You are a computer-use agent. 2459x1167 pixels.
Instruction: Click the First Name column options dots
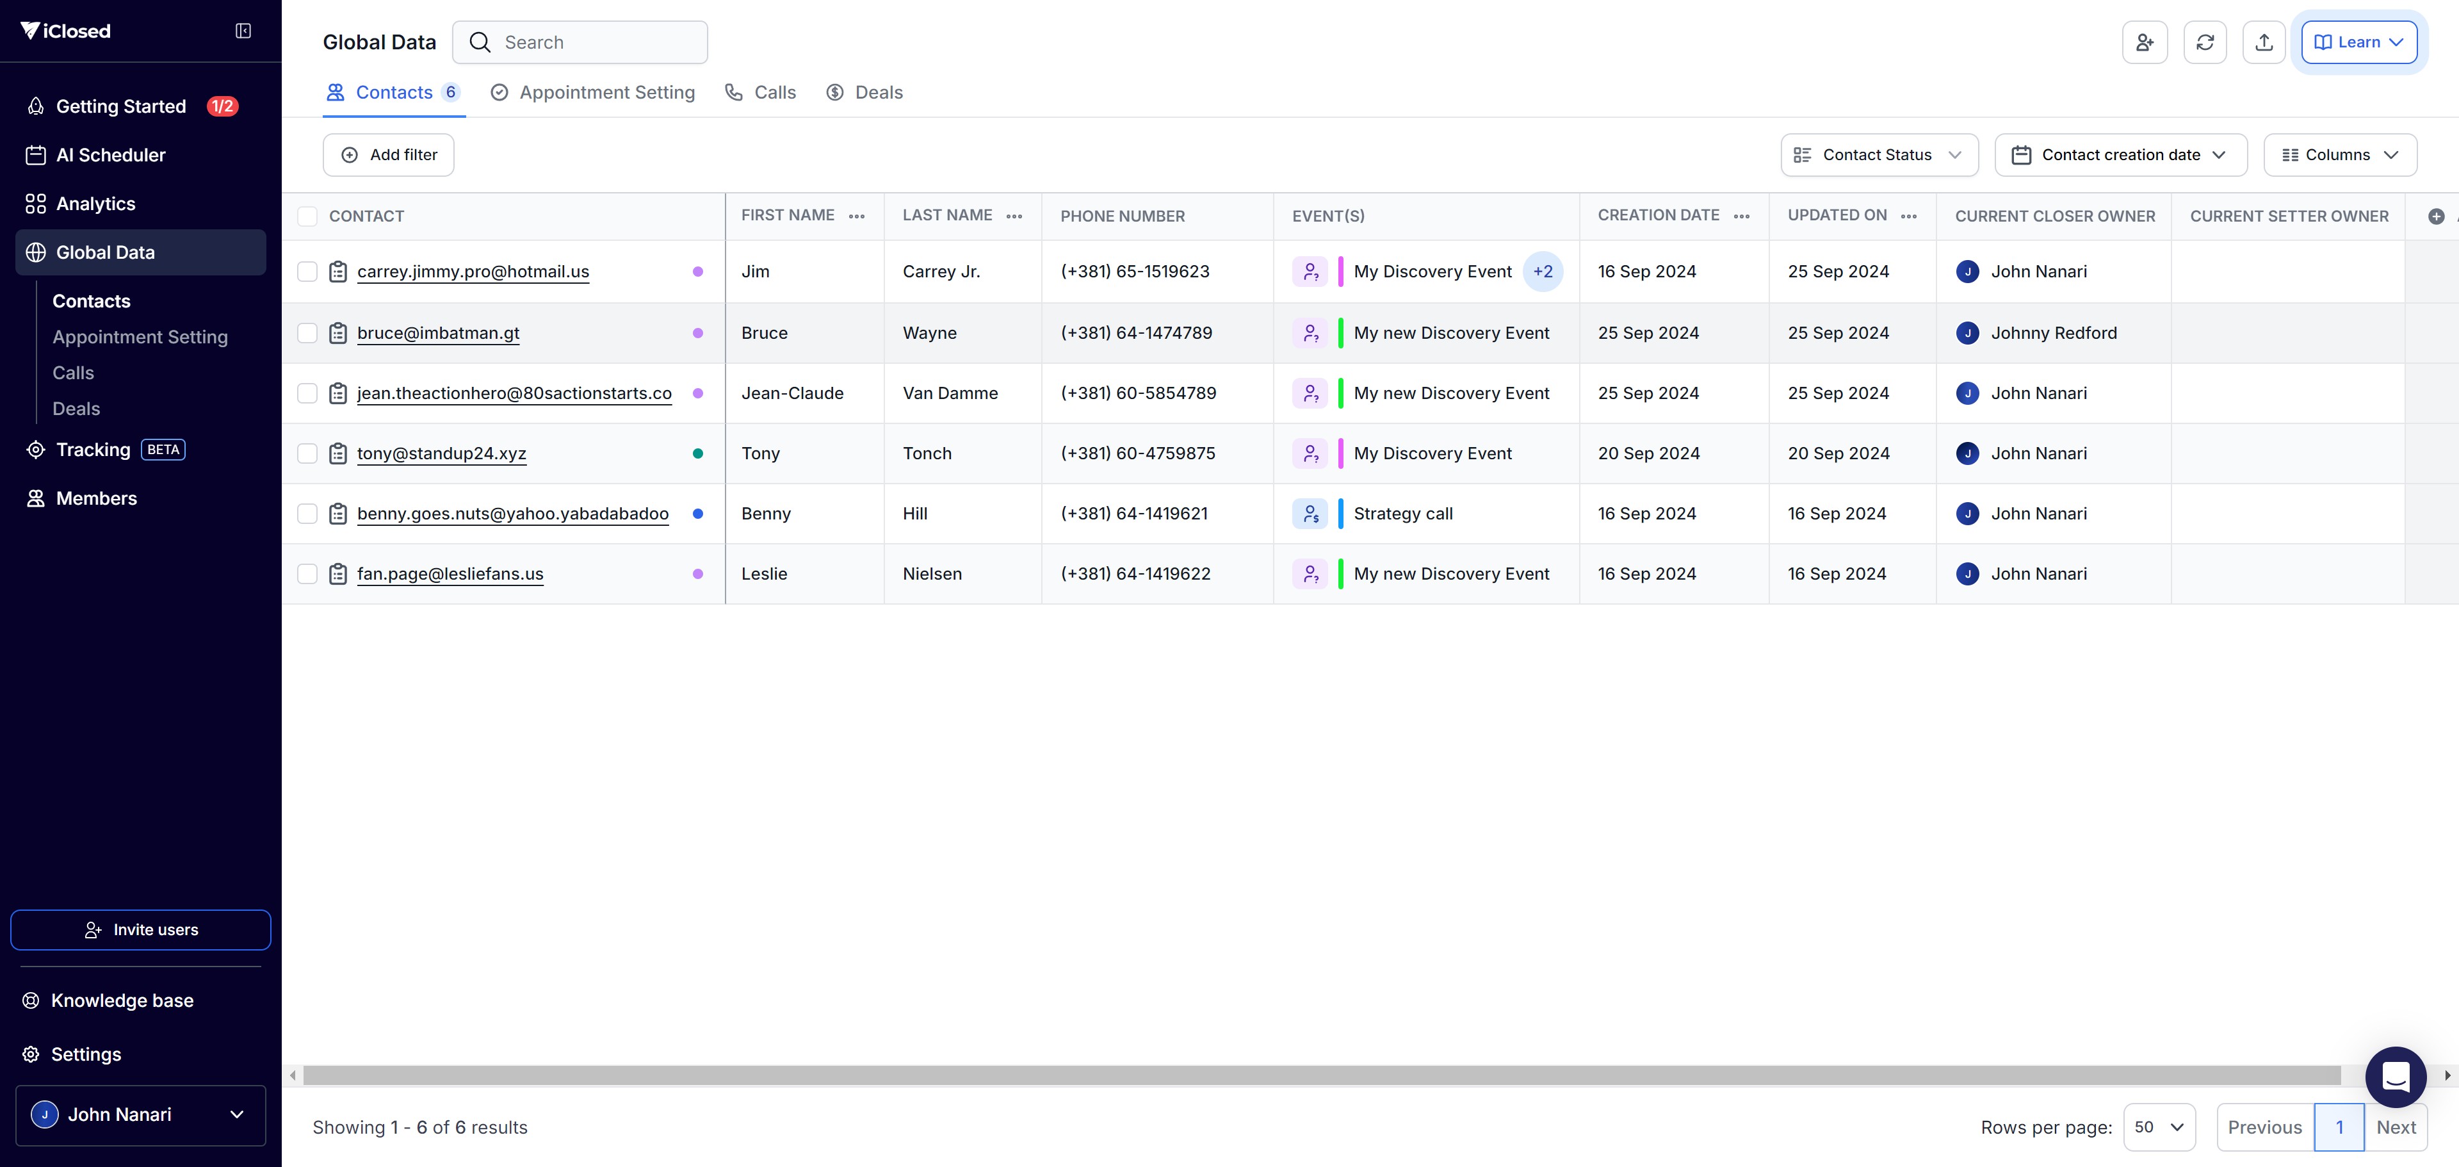856,216
